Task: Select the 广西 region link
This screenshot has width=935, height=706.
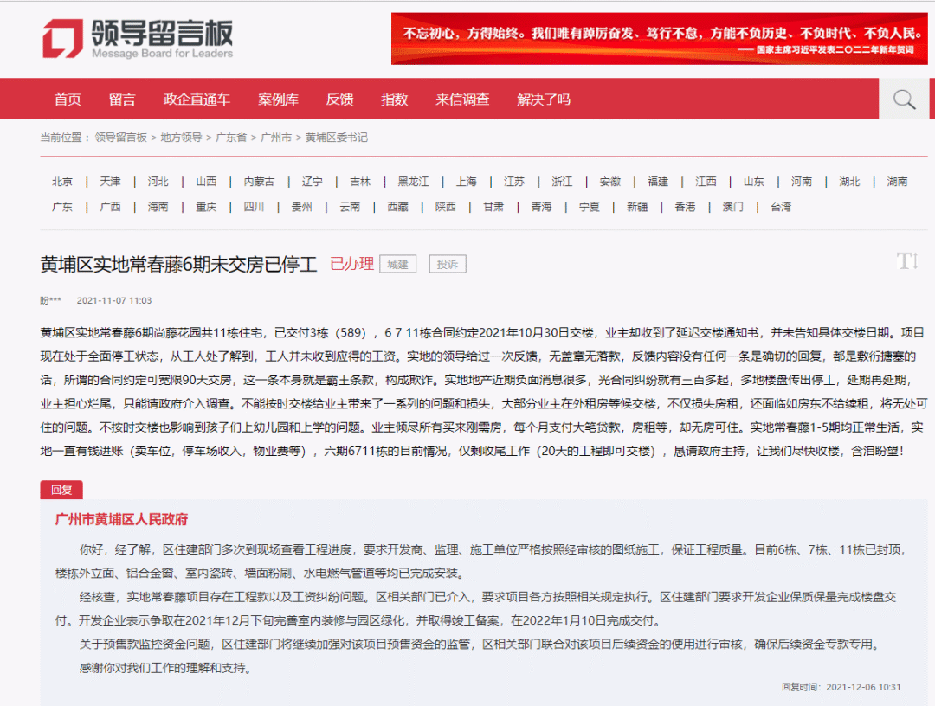Action: (x=110, y=208)
